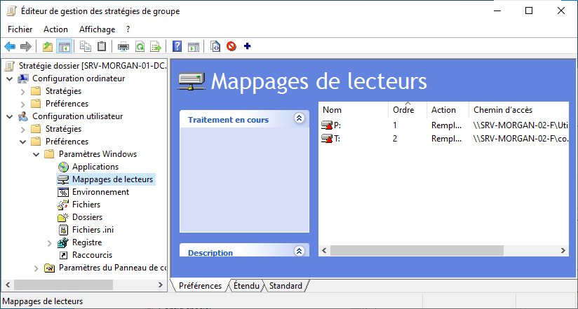The image size is (578, 309).
Task: Click the blue plus new item icon
Action: pos(247,47)
